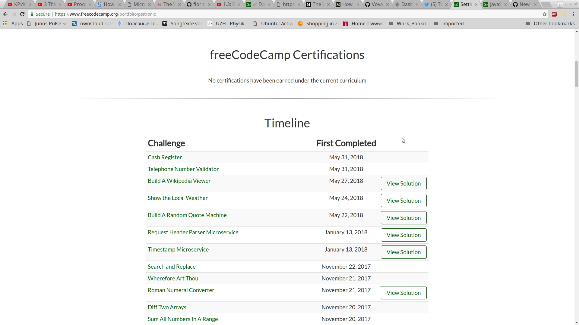Toggle the bookmark star for this page
Viewport: 579px width, 325px height.
pos(545,14)
